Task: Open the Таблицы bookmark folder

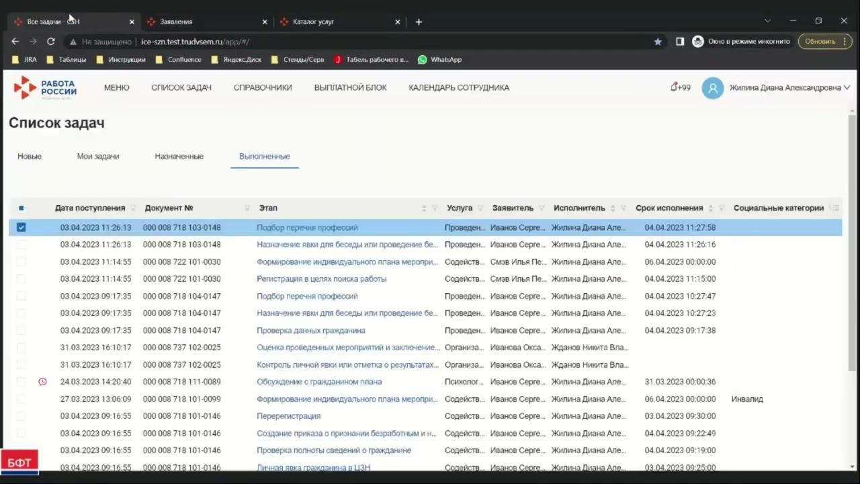Action: coord(67,59)
